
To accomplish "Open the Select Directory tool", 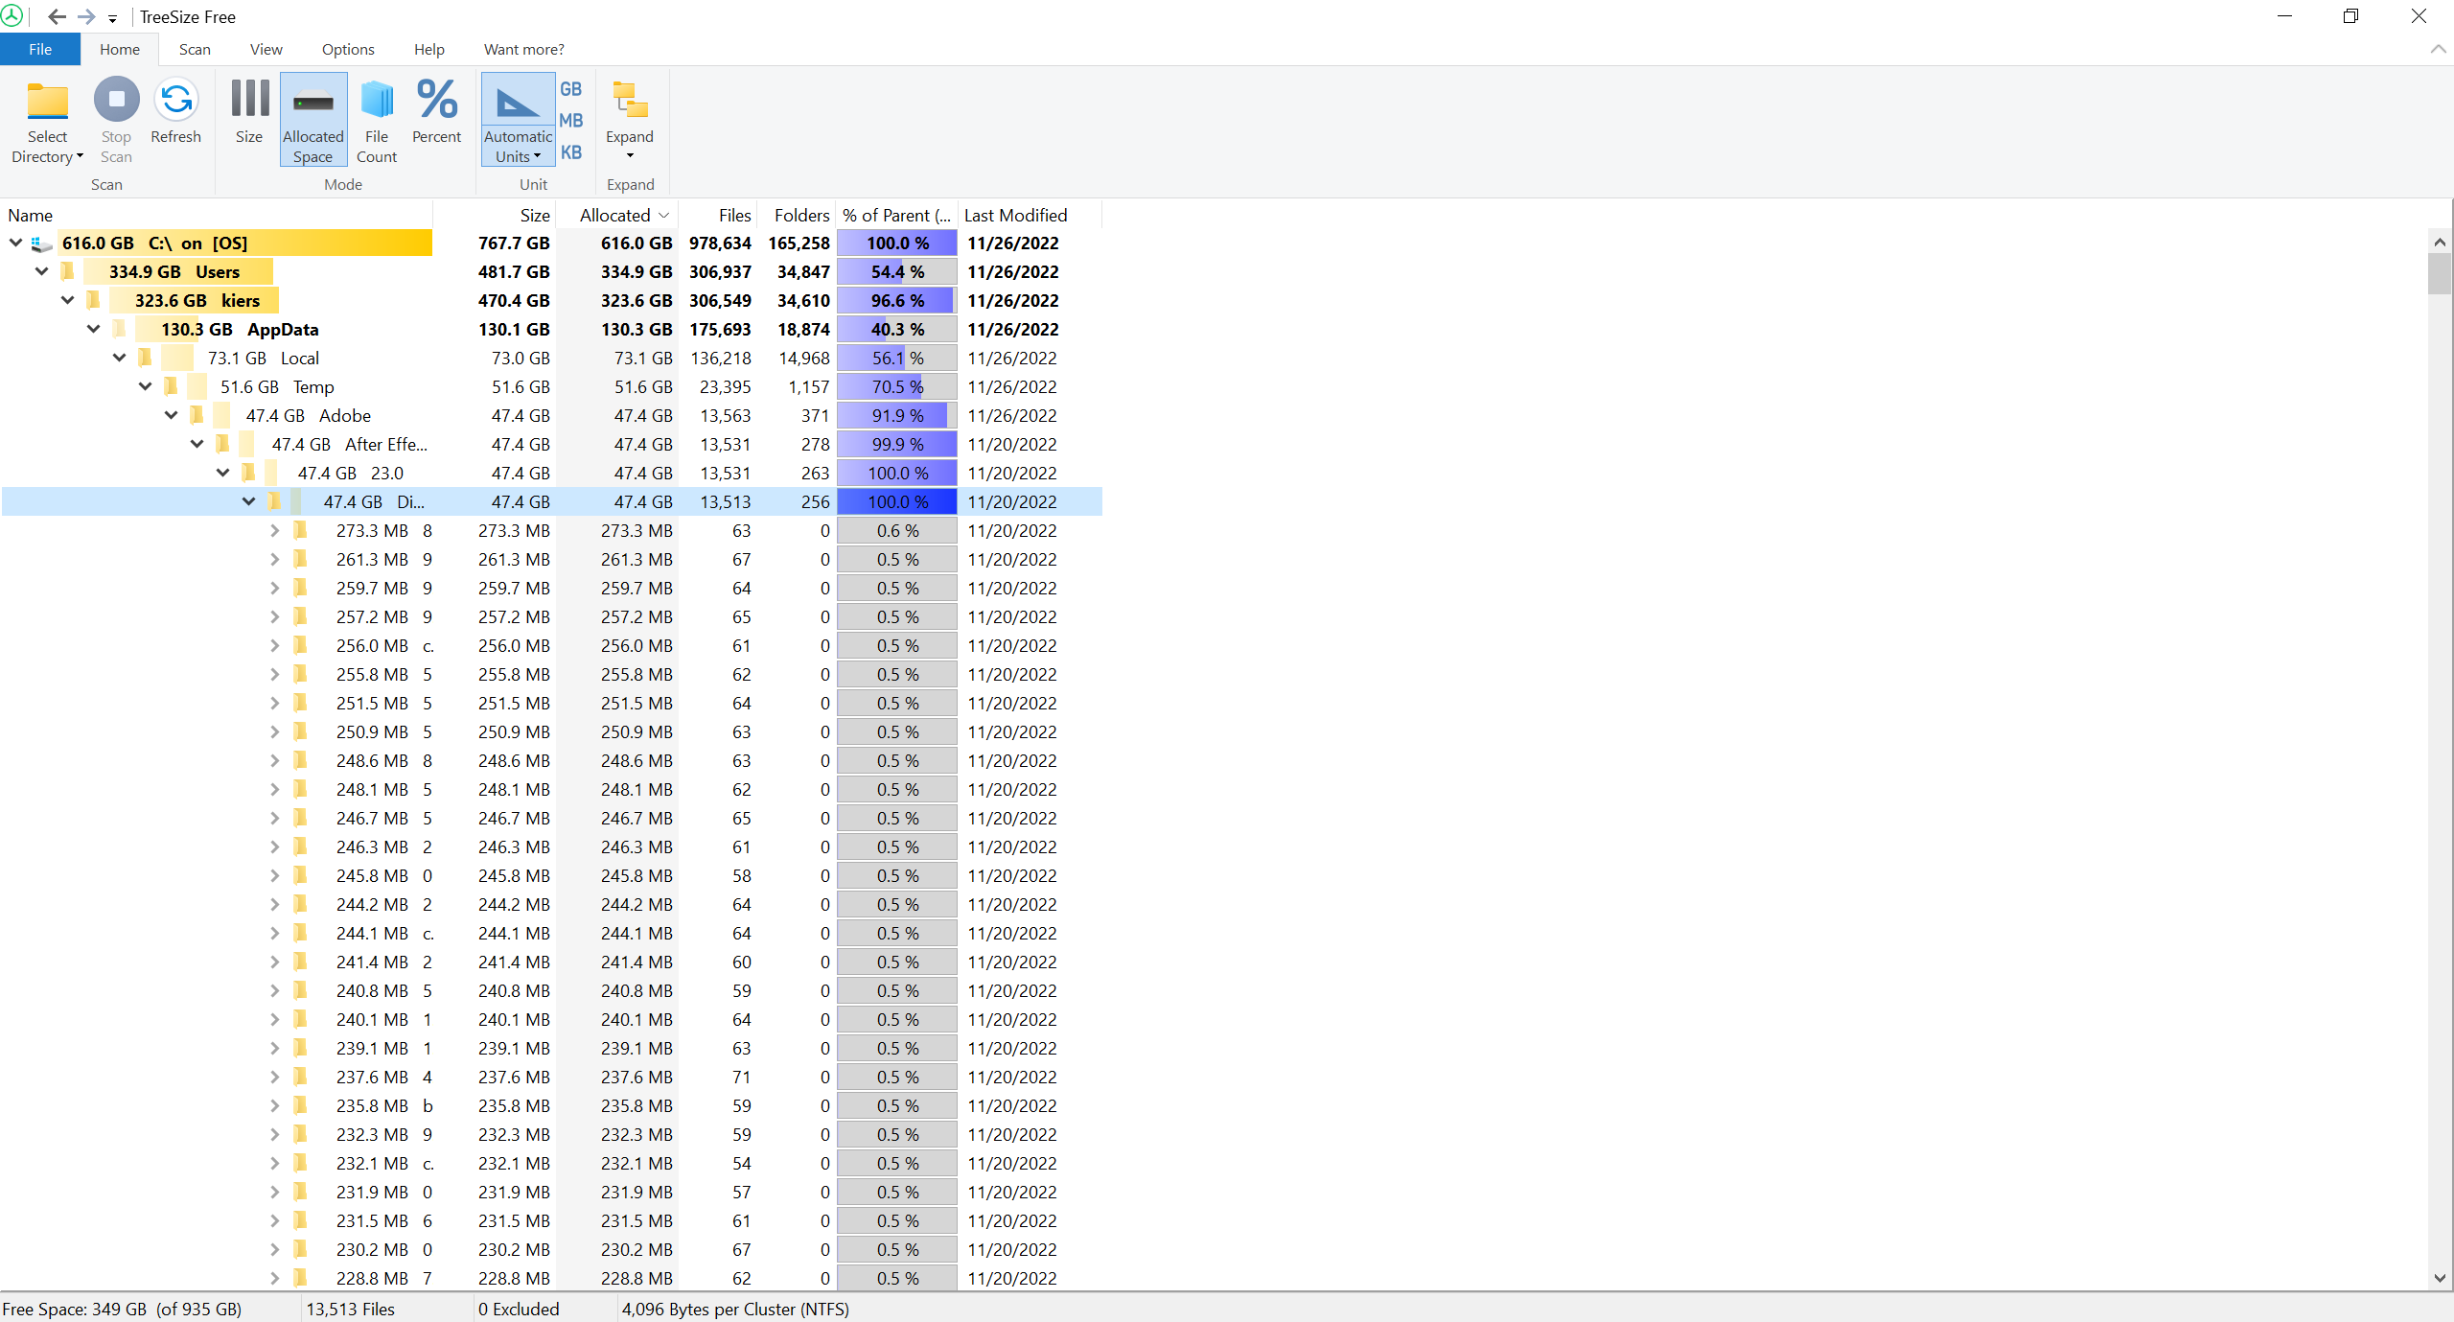I will 47,119.
